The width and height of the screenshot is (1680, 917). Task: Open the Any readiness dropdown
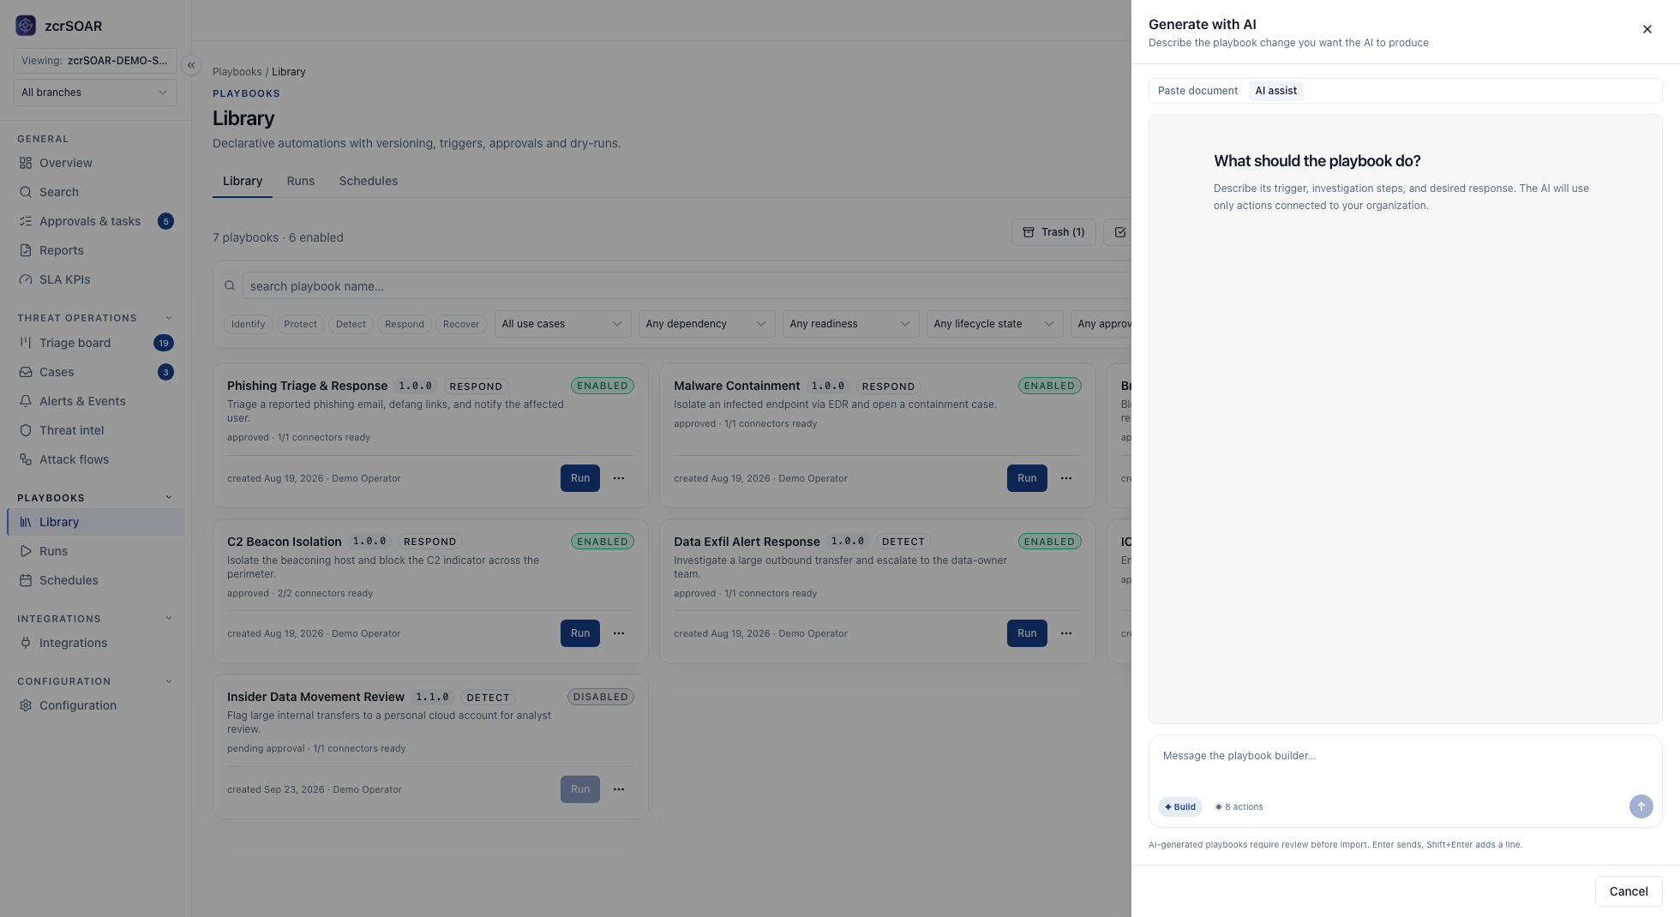pyautogui.click(x=850, y=324)
